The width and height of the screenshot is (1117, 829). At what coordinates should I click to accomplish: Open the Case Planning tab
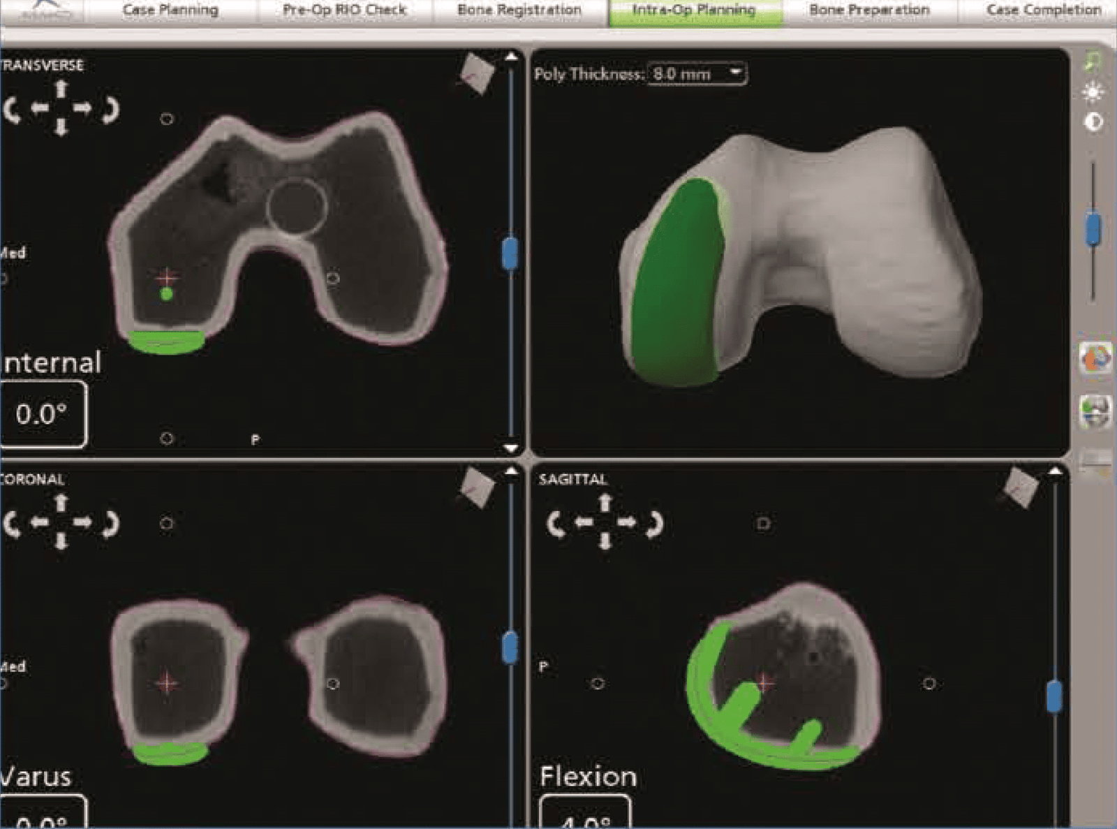[170, 10]
